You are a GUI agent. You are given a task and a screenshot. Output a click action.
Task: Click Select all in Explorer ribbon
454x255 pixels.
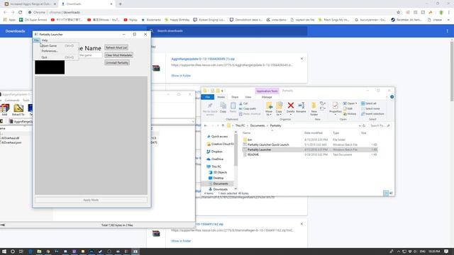click(369, 103)
